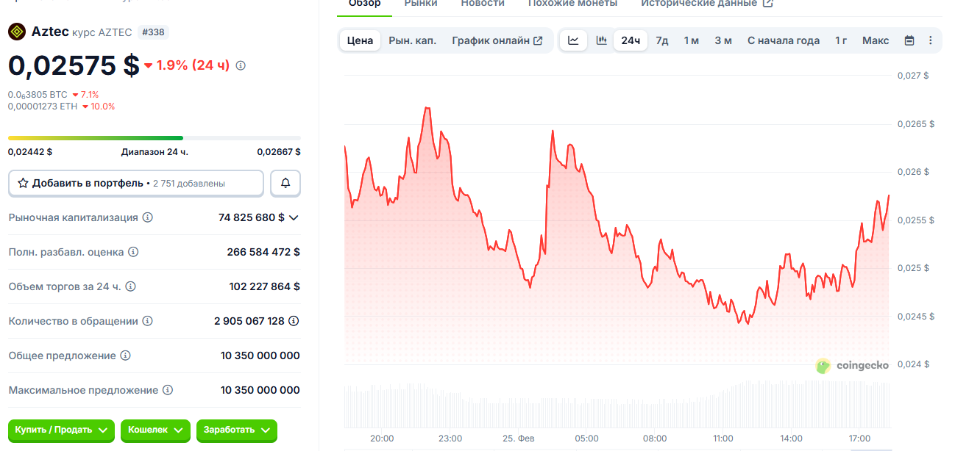
Task: Set chart range to Макс
Action: (876, 40)
